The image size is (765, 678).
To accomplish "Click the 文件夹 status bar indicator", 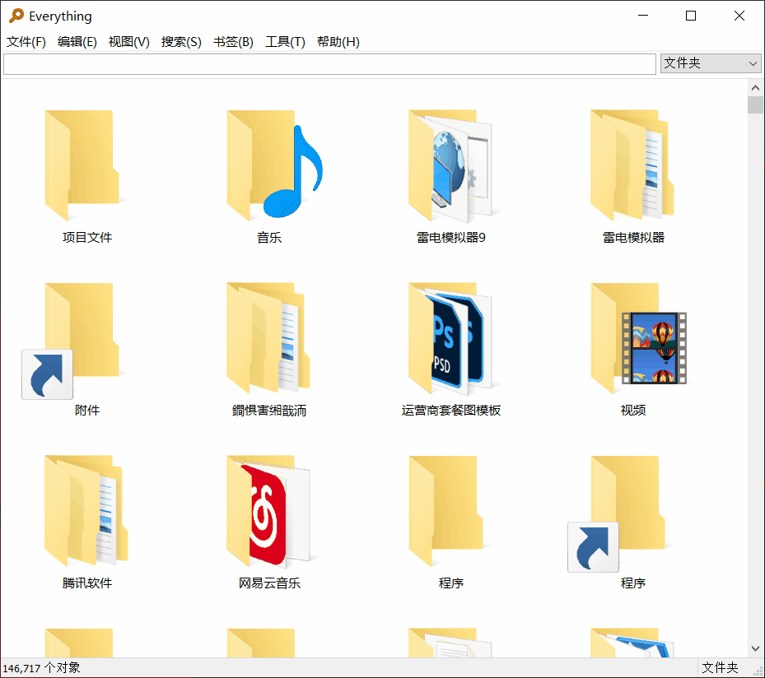I will pos(720,668).
